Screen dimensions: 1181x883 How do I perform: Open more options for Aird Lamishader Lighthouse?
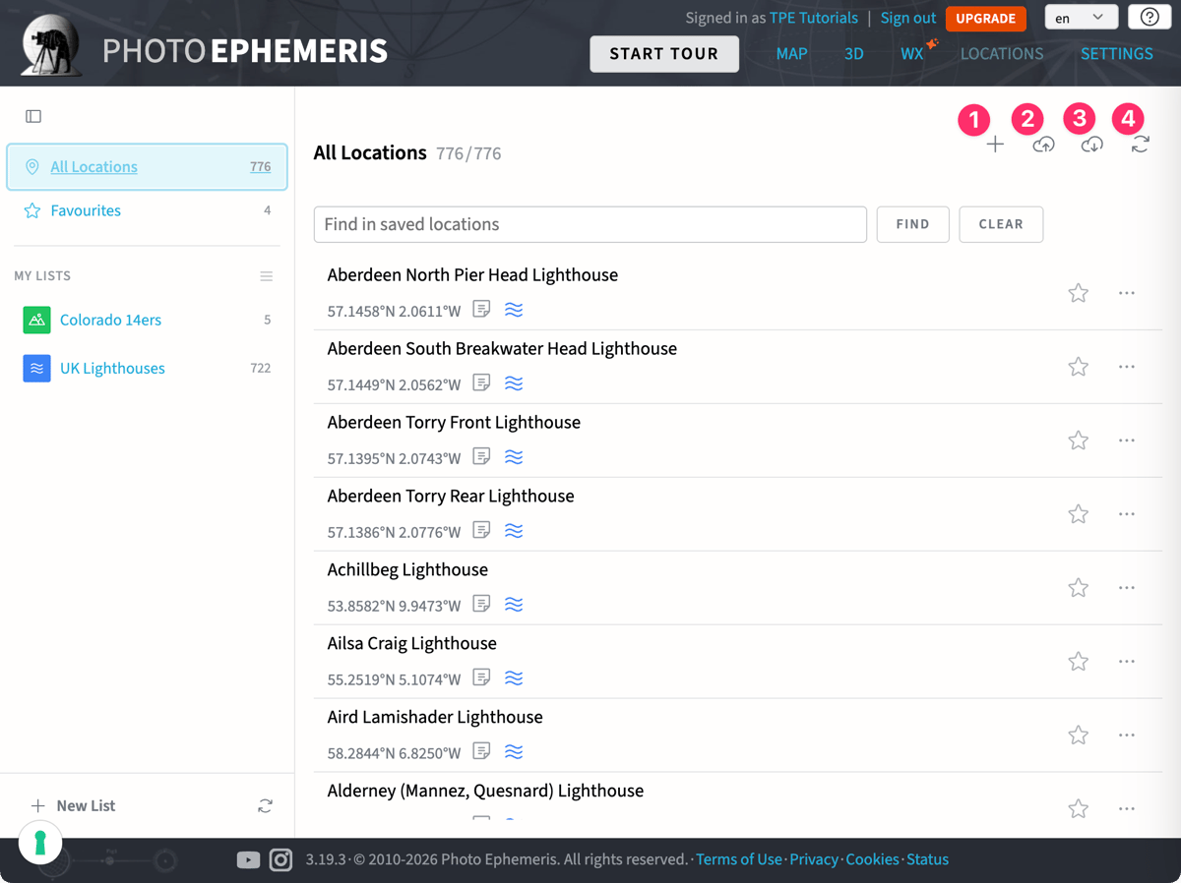[x=1127, y=736]
